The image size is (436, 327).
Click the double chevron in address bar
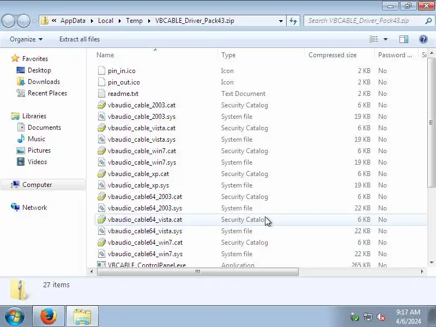click(54, 21)
